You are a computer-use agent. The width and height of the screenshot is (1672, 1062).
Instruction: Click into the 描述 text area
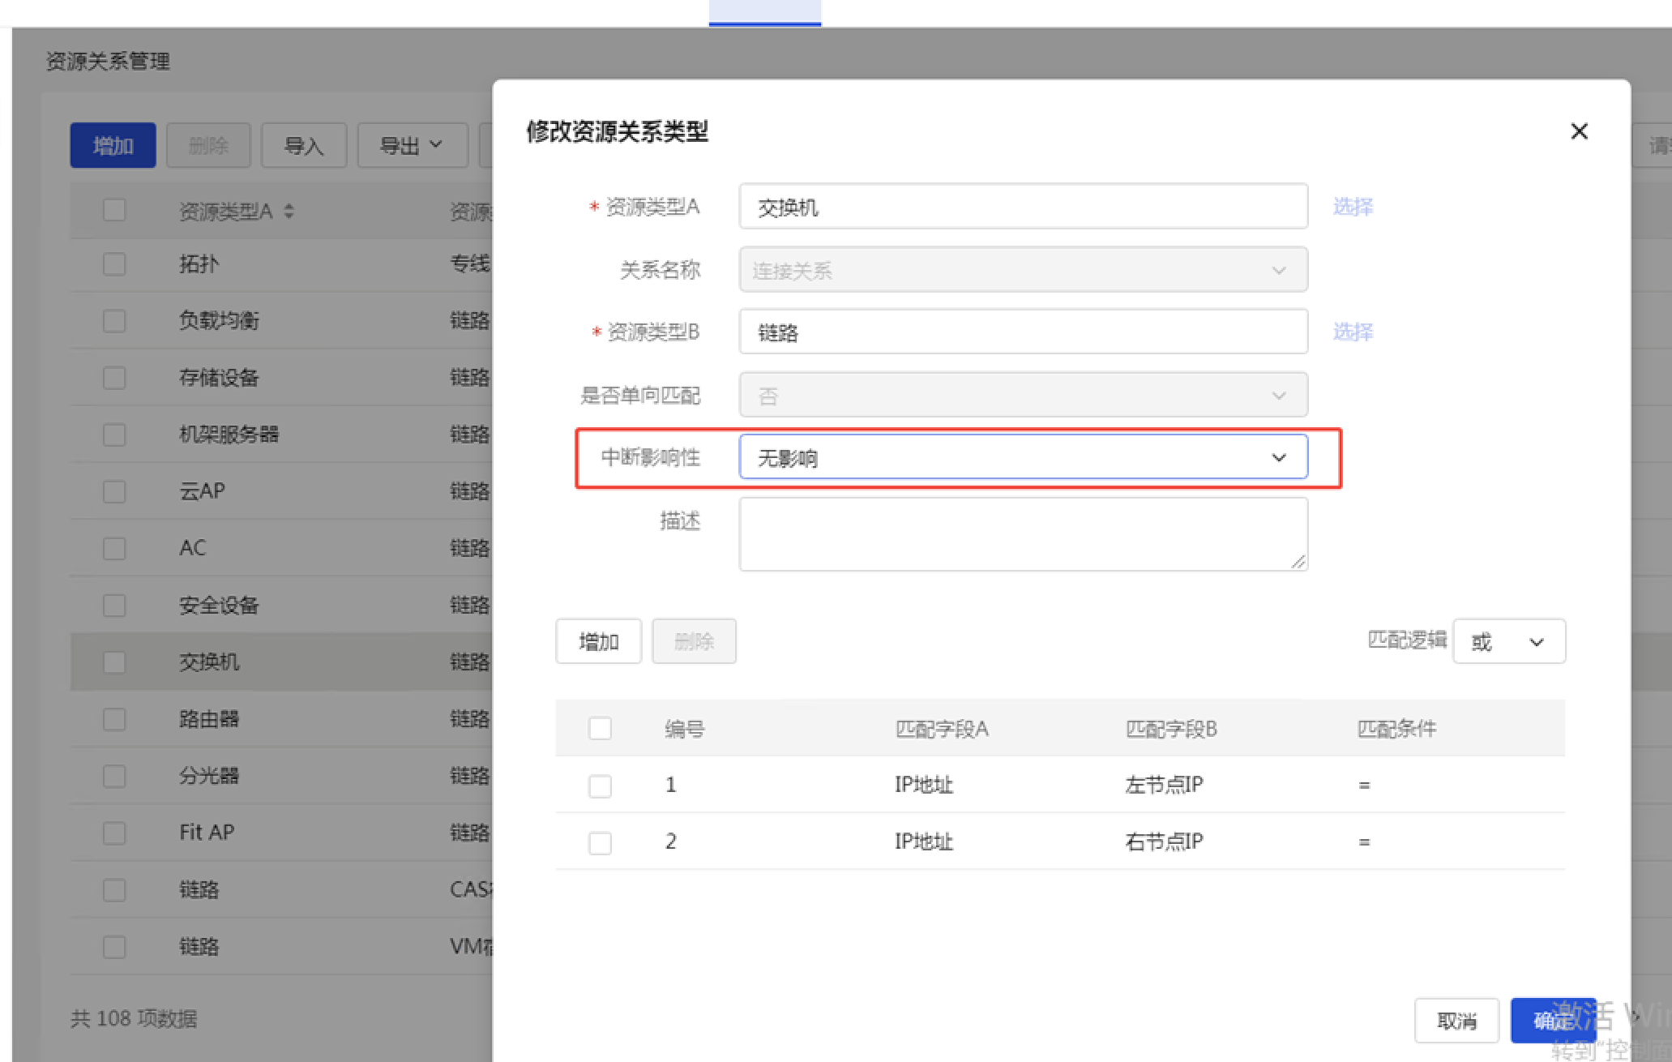pos(1022,534)
